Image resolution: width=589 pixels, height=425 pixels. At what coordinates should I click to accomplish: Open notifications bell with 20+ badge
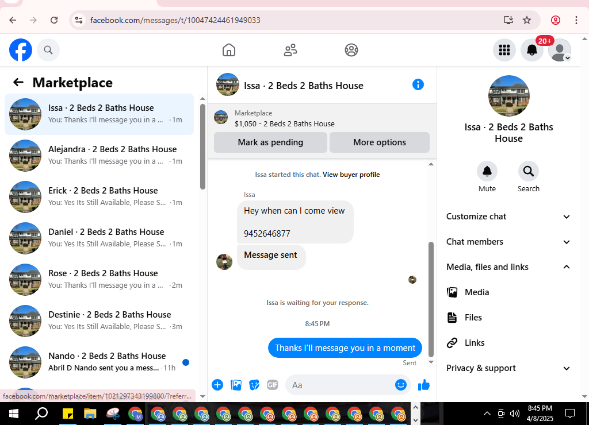pyautogui.click(x=532, y=50)
